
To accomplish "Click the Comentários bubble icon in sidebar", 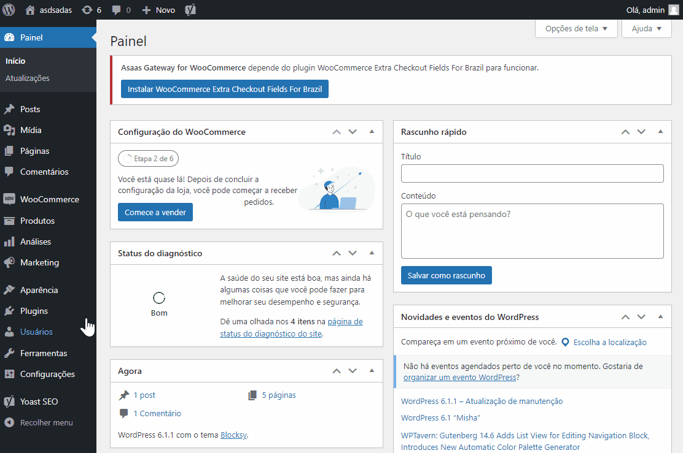I will (9, 172).
